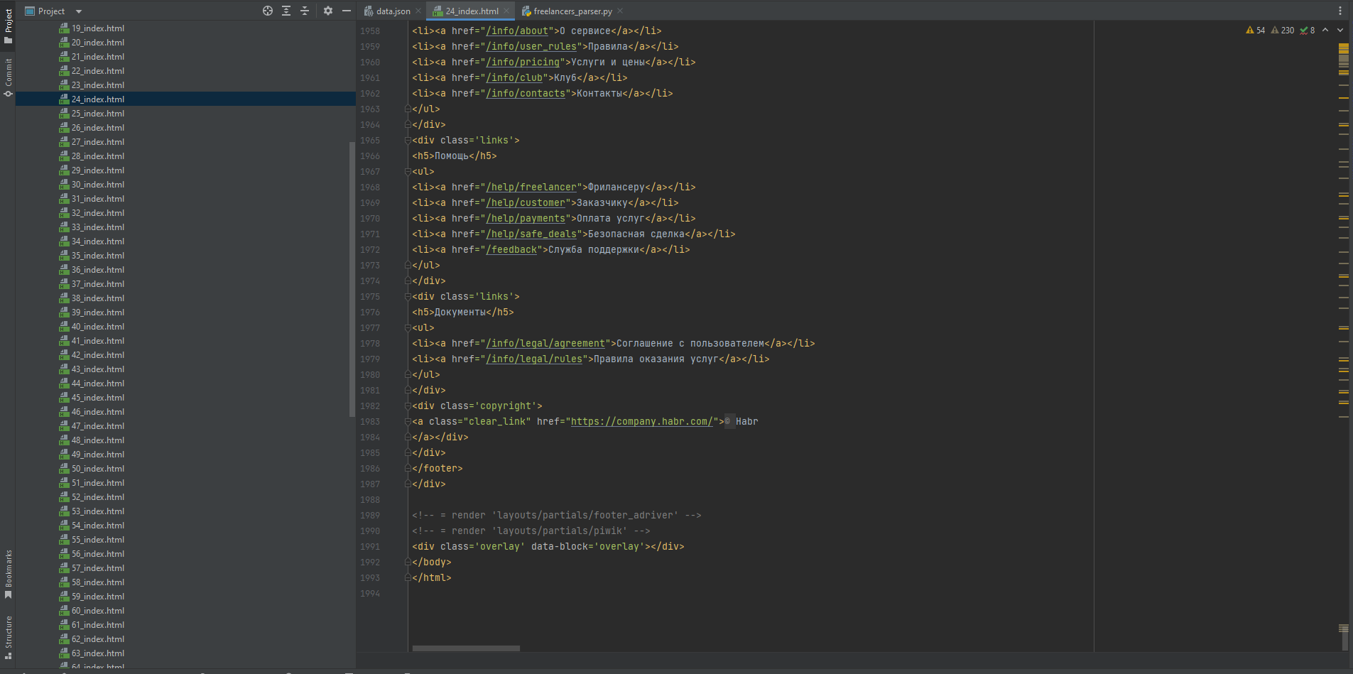Click the /help/safe_deals href link
1353x674 pixels.
tap(531, 234)
